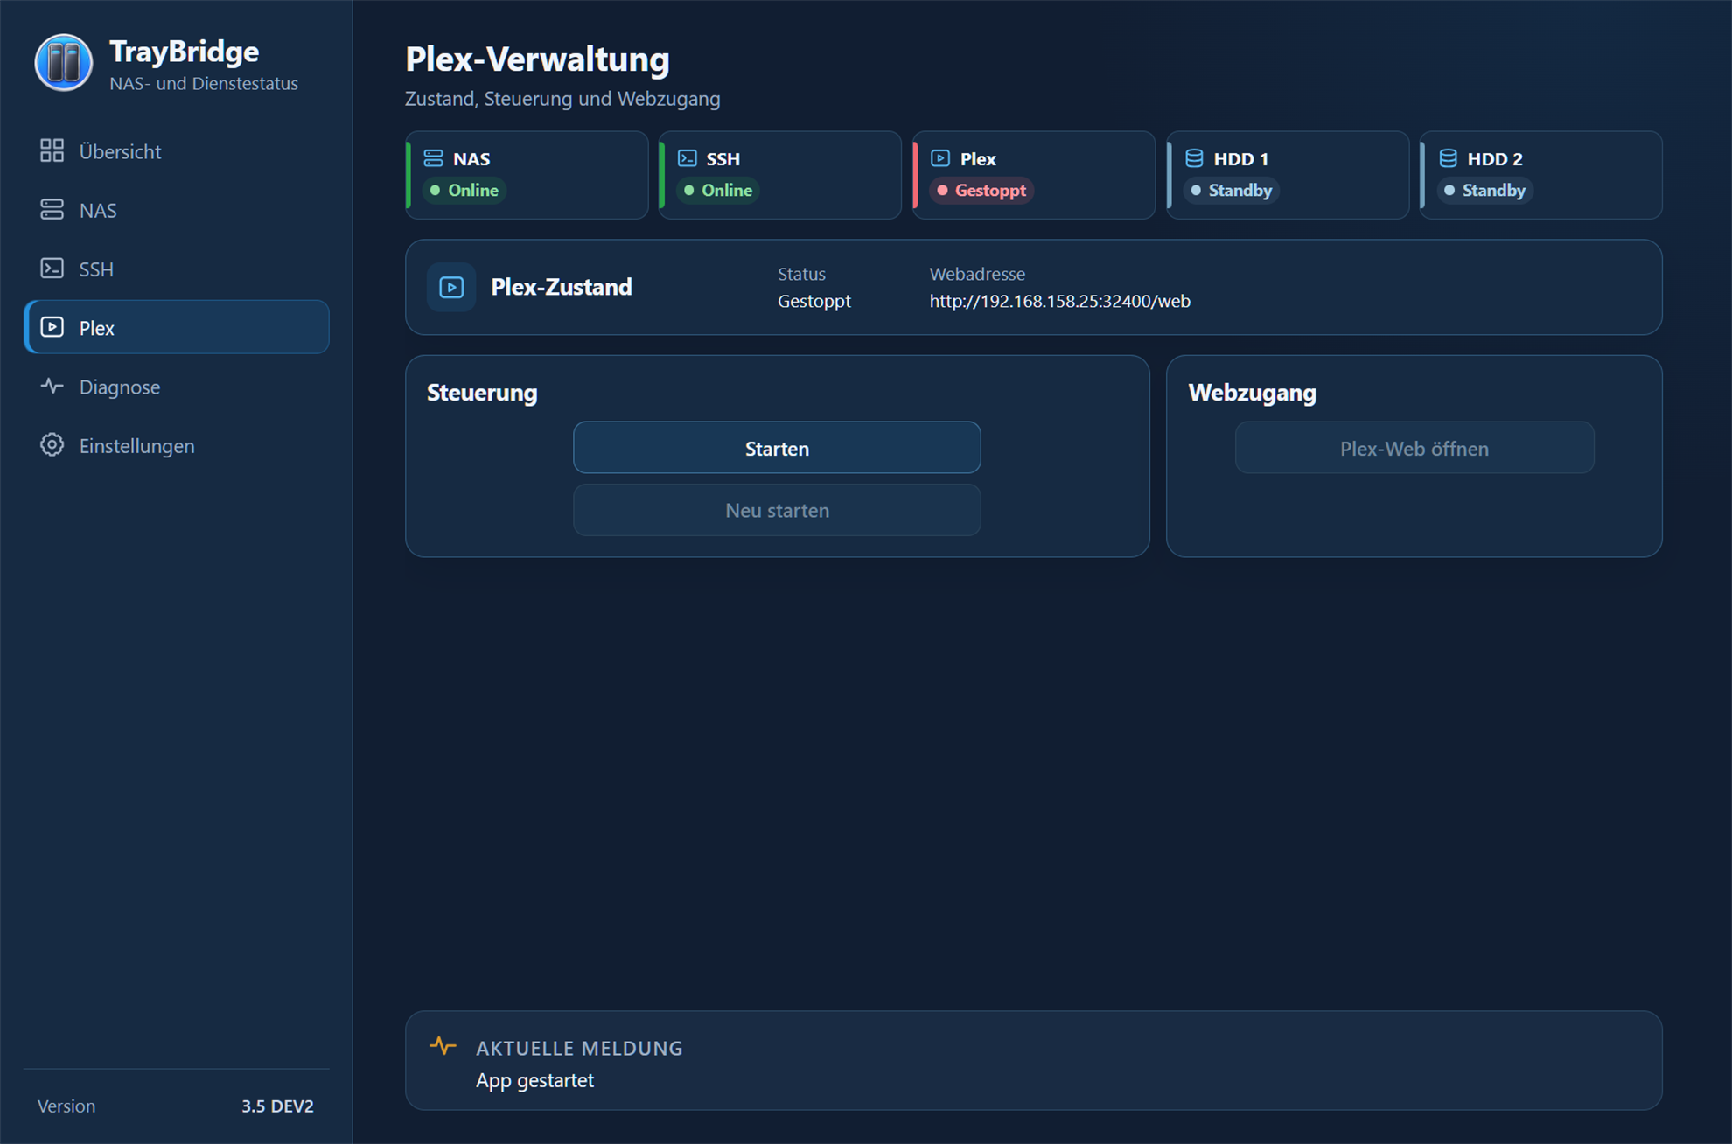Click the TrayBridge title text

(184, 52)
